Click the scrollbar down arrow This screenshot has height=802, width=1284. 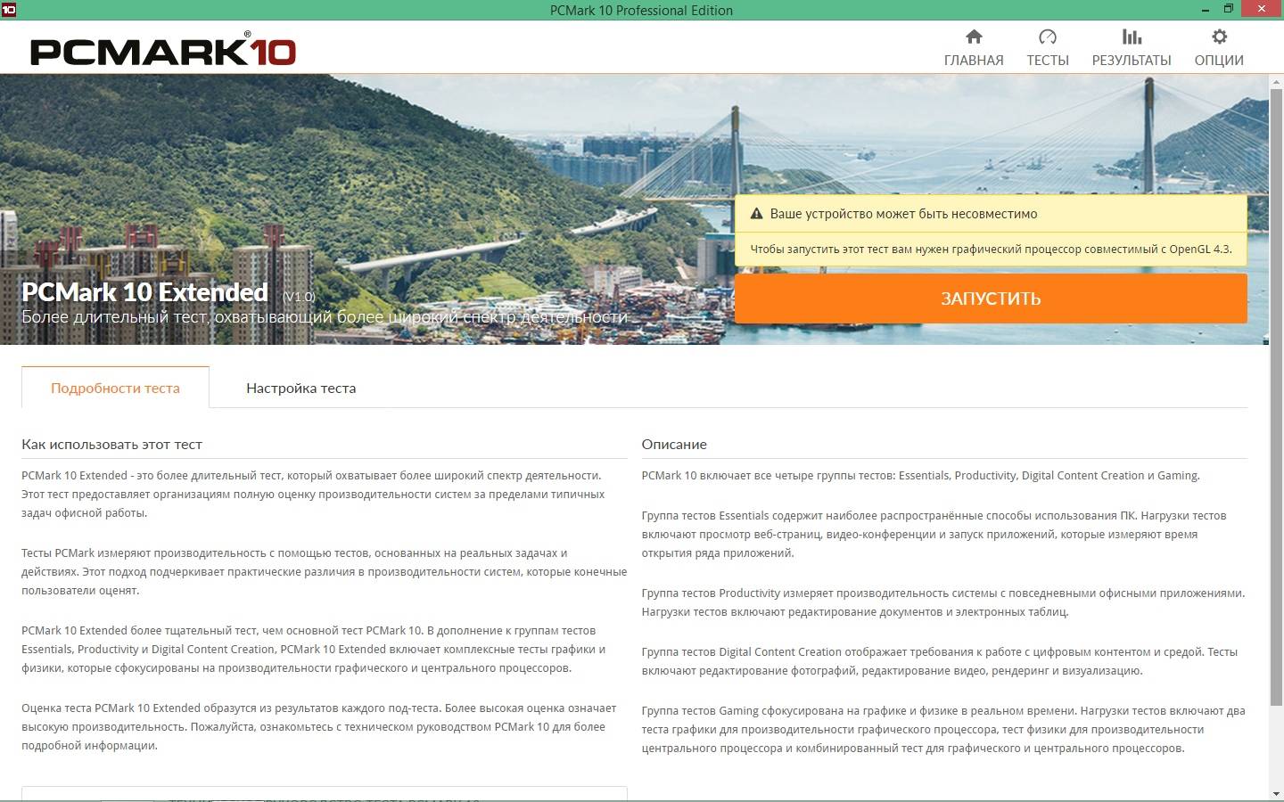(x=1276, y=793)
